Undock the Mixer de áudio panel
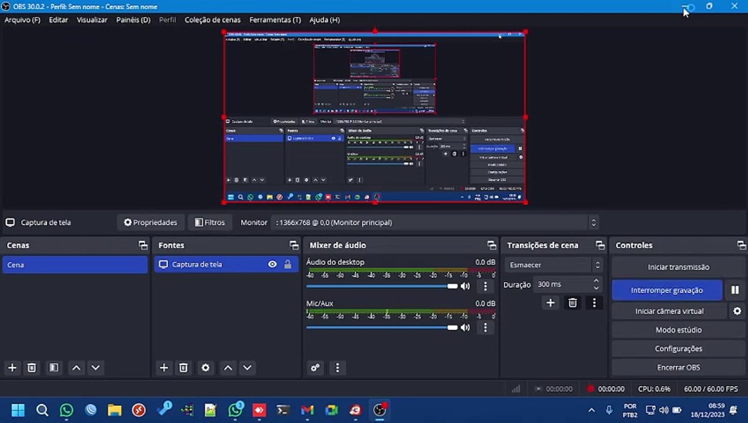Viewport: 748px width, 423px height. point(492,245)
